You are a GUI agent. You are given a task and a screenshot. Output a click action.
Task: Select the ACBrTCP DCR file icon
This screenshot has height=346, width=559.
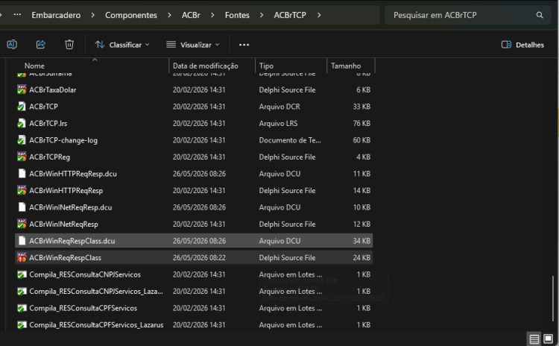pos(22,107)
